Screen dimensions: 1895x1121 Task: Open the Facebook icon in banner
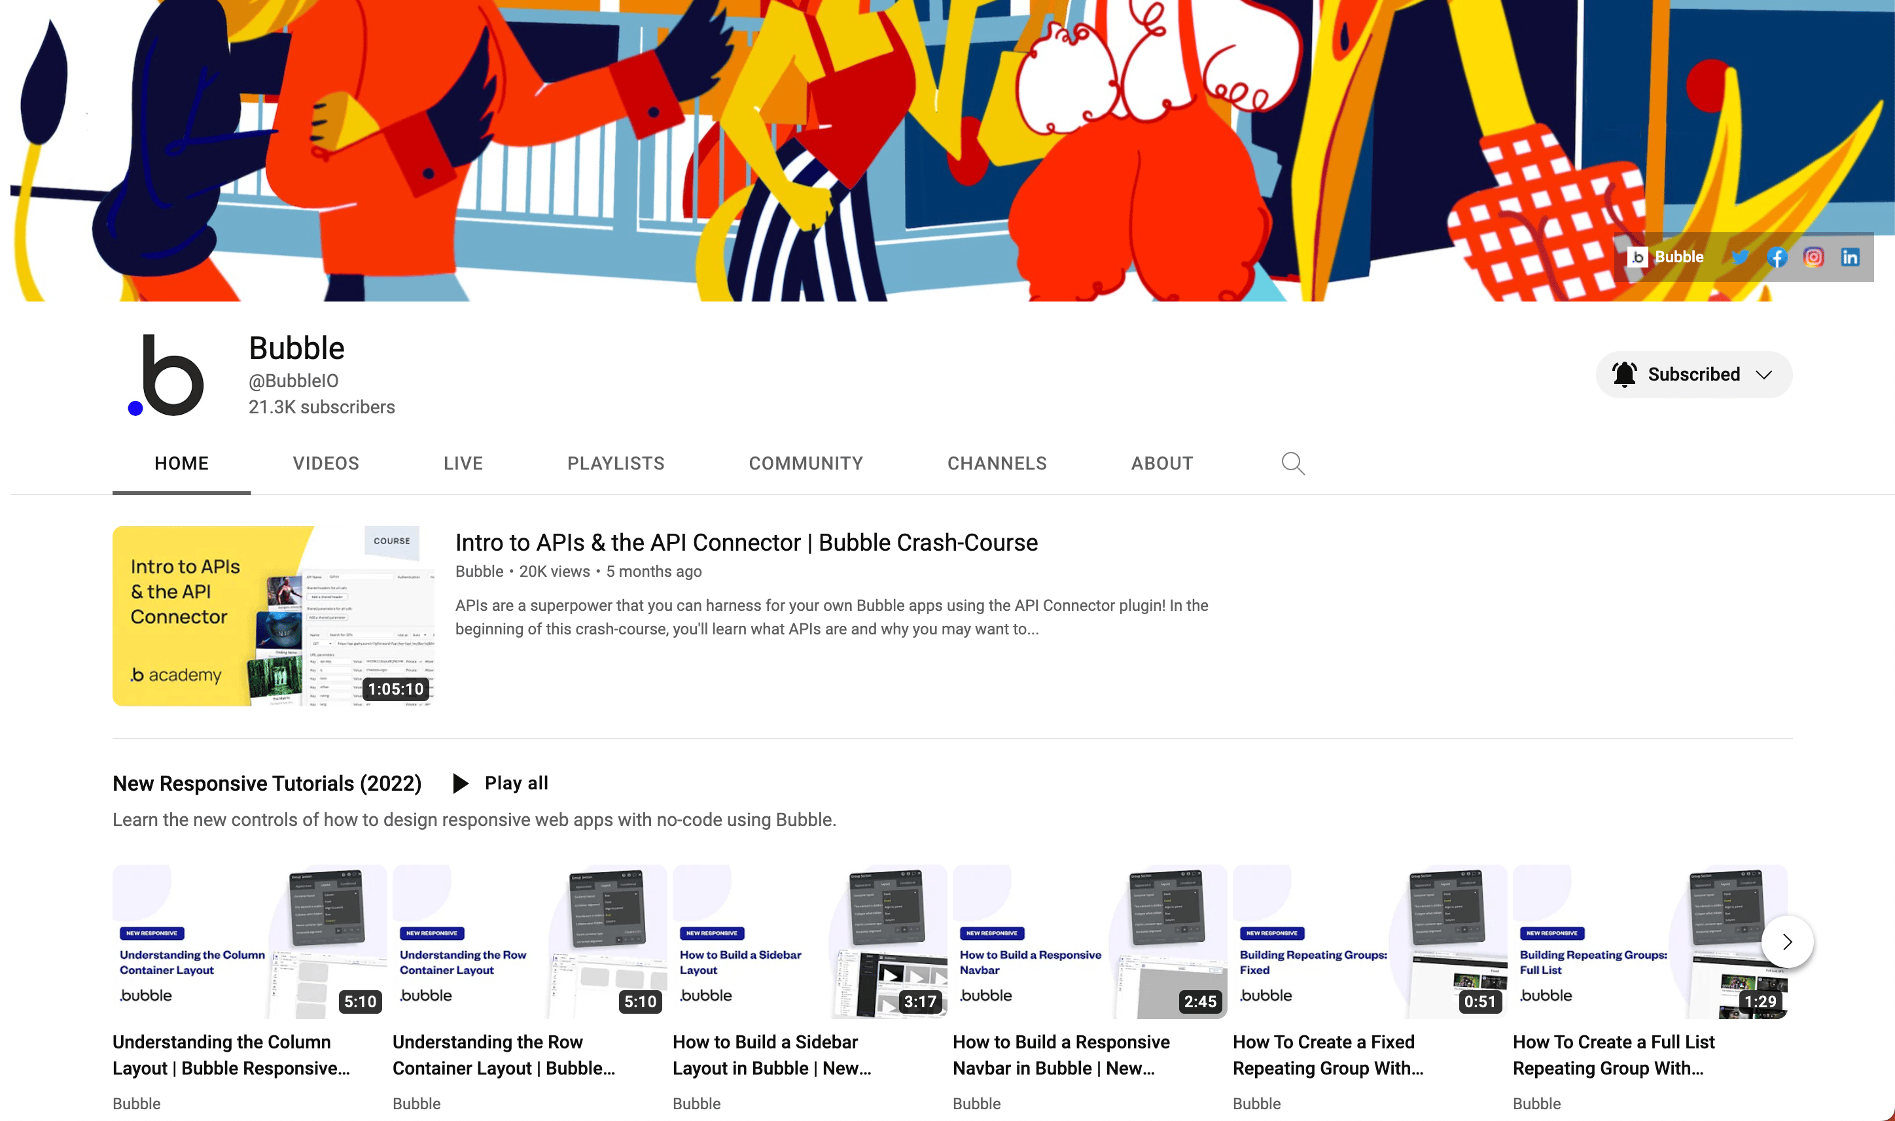coord(1777,258)
